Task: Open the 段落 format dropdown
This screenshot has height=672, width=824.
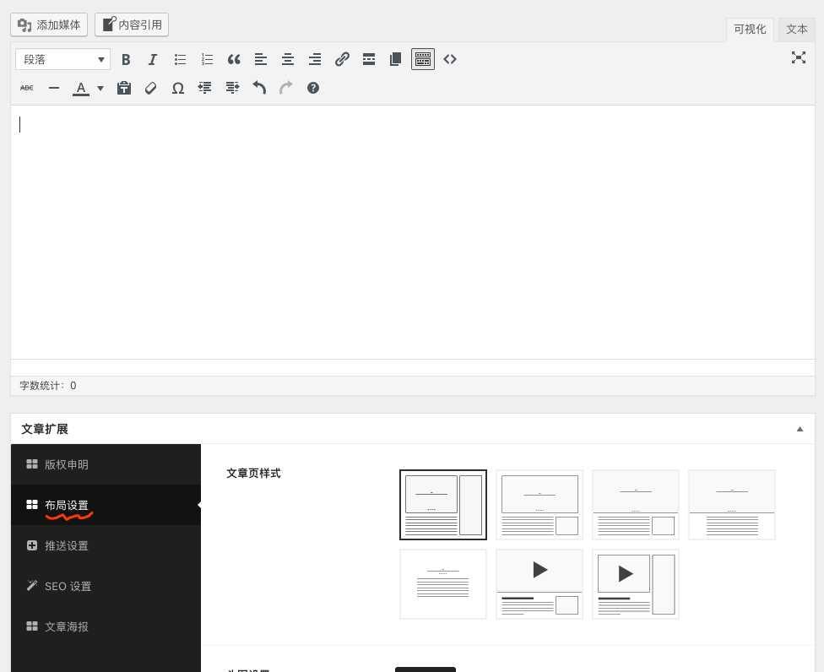Action: click(x=62, y=59)
